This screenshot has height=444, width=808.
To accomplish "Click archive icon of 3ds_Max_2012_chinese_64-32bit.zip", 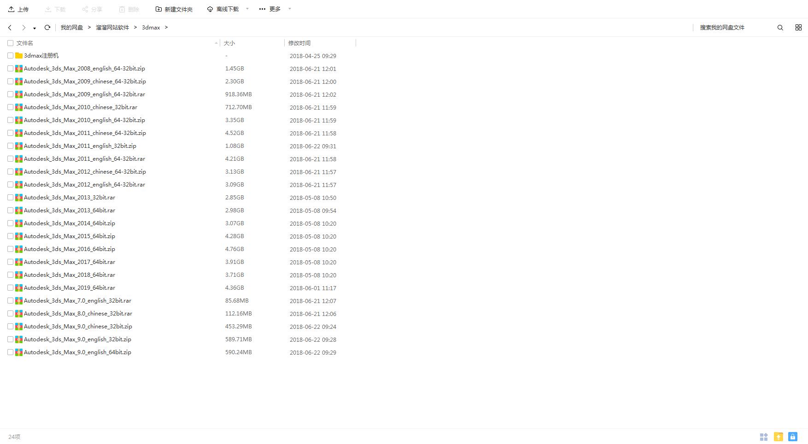I will 19,172.
